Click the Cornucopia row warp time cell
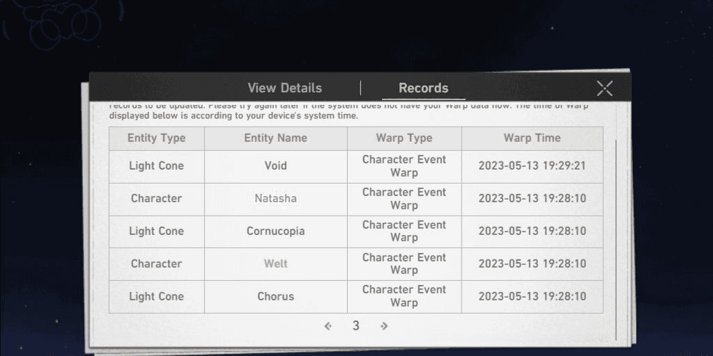The image size is (713, 356). click(532, 232)
